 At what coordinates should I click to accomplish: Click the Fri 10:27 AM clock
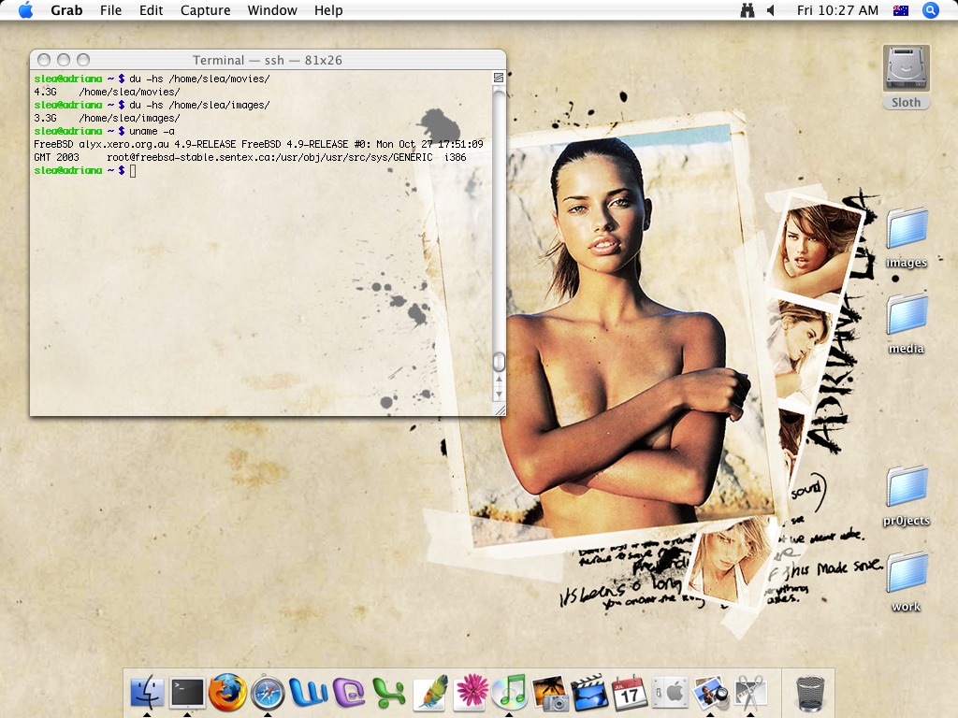click(x=837, y=10)
